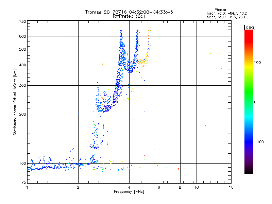Screen dimensions: 272x204
Task: Click the x-axis tick label '1'
Action: pyautogui.click(x=27, y=187)
